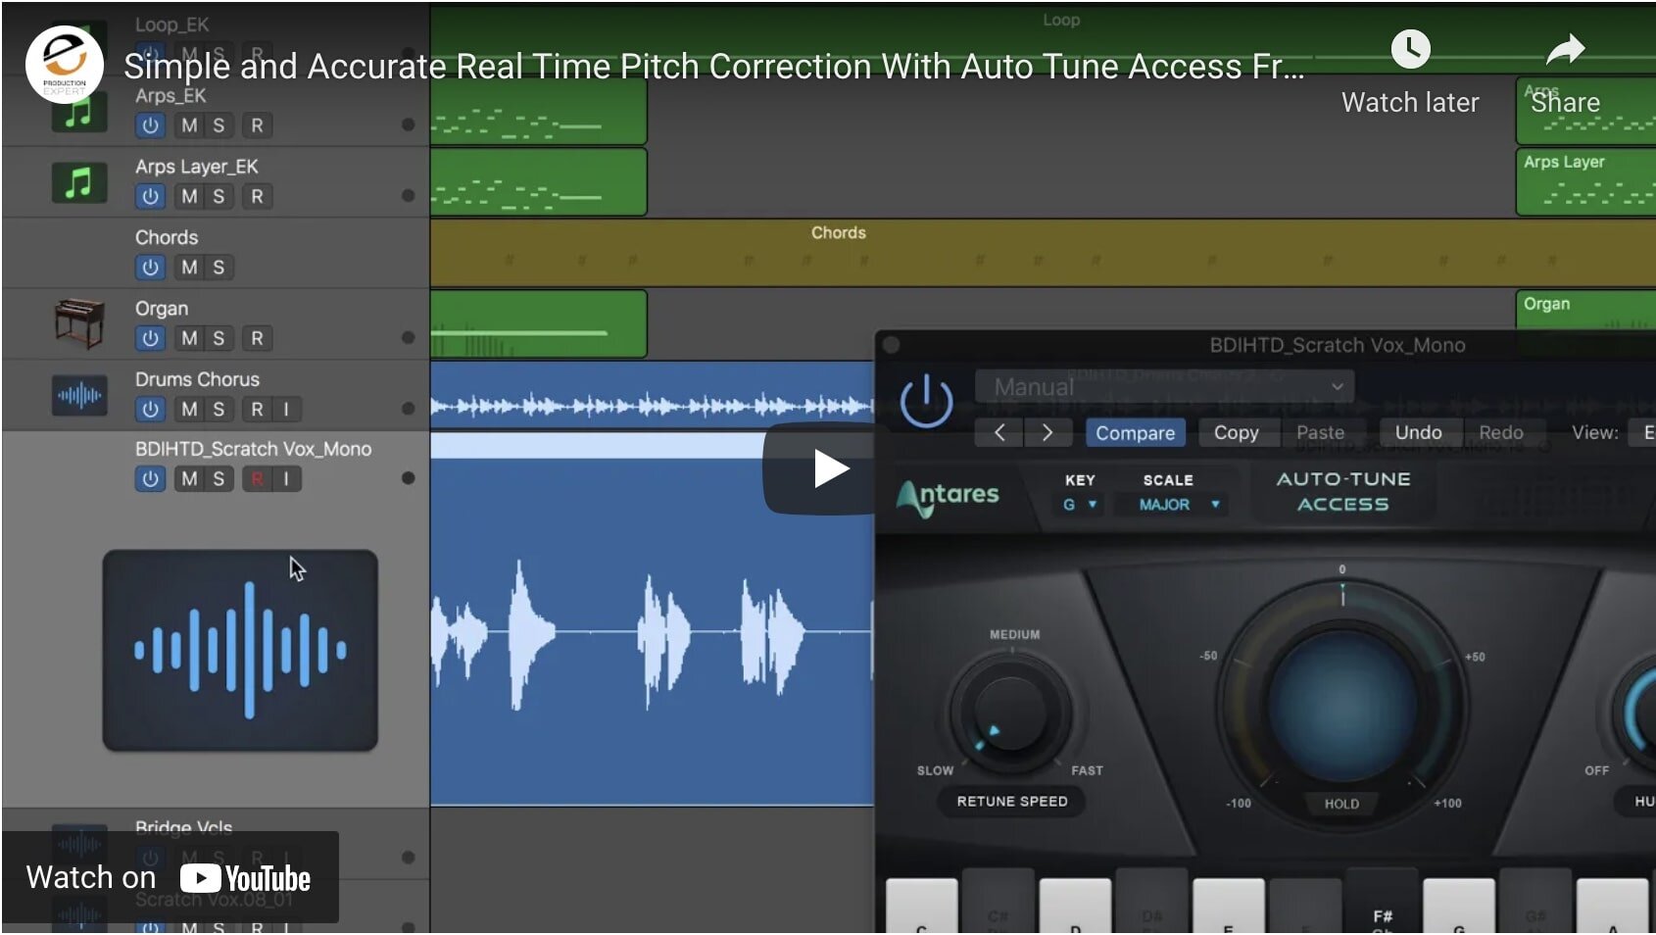Open the Production Expert channel logo
Image resolution: width=1656 pixels, height=935 pixels.
coord(65,65)
